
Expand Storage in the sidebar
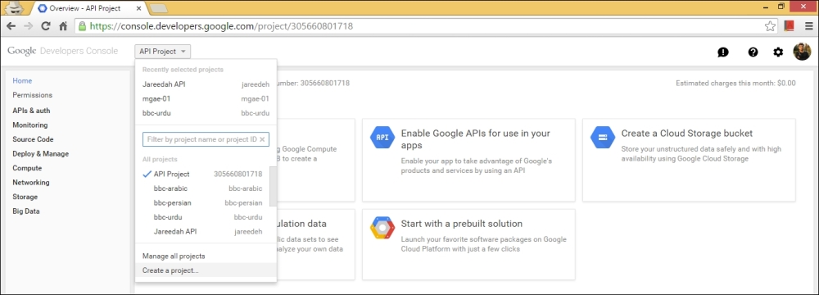25,197
